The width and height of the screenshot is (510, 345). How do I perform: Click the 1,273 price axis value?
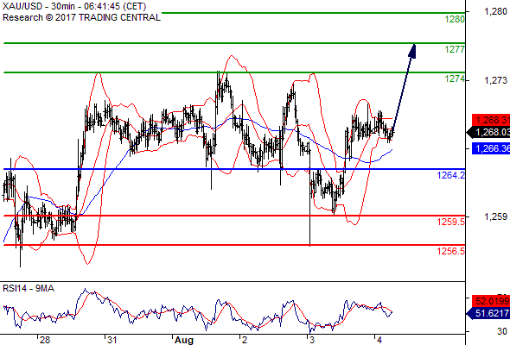coord(495,80)
